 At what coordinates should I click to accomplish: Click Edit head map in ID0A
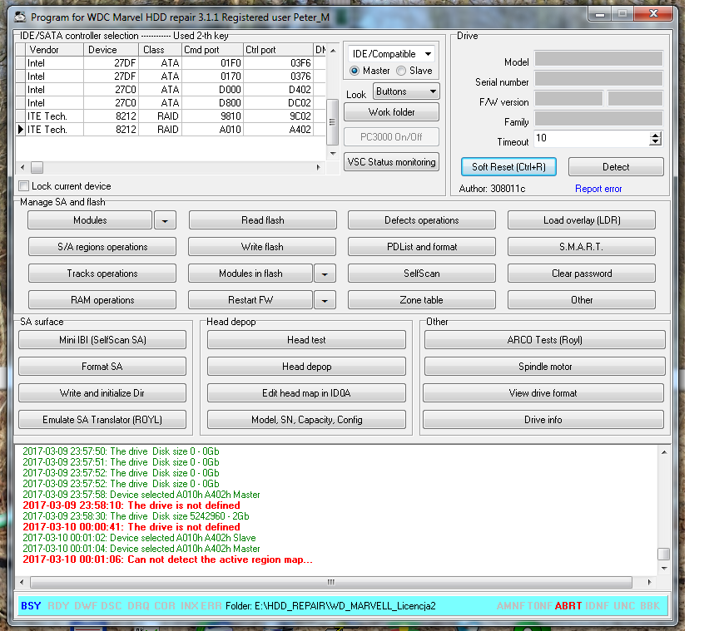pos(306,393)
